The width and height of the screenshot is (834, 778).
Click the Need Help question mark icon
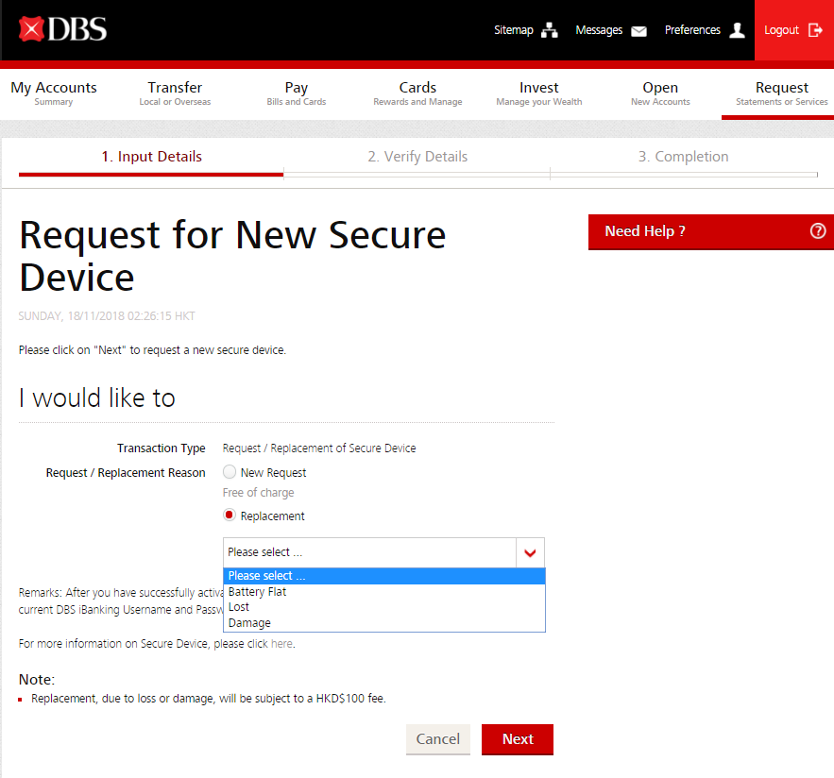817,231
